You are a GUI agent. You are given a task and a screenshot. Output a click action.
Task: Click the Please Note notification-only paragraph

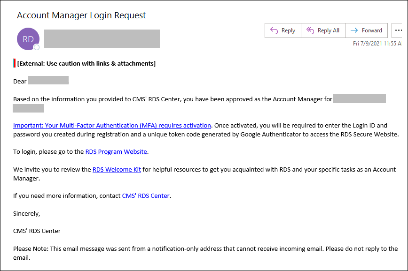205,253
